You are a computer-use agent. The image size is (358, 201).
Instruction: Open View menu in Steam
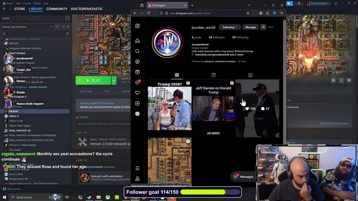18,3
